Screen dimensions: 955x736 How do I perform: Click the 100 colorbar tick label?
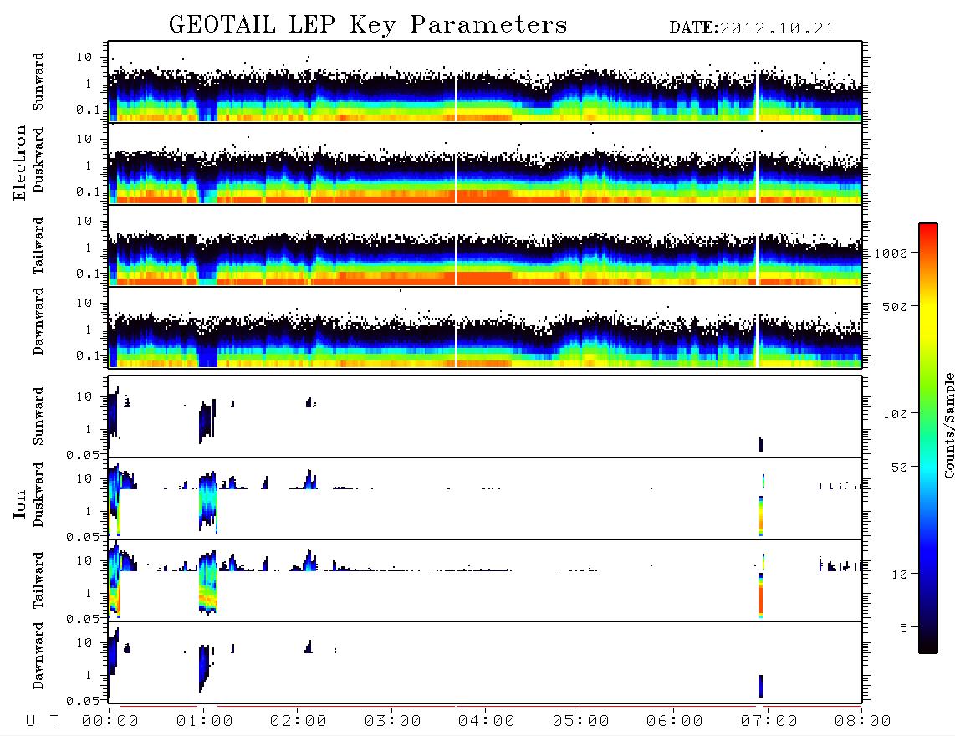click(x=895, y=414)
